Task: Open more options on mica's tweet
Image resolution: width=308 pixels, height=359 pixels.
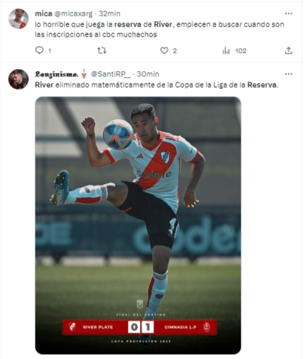Action: [x=288, y=14]
